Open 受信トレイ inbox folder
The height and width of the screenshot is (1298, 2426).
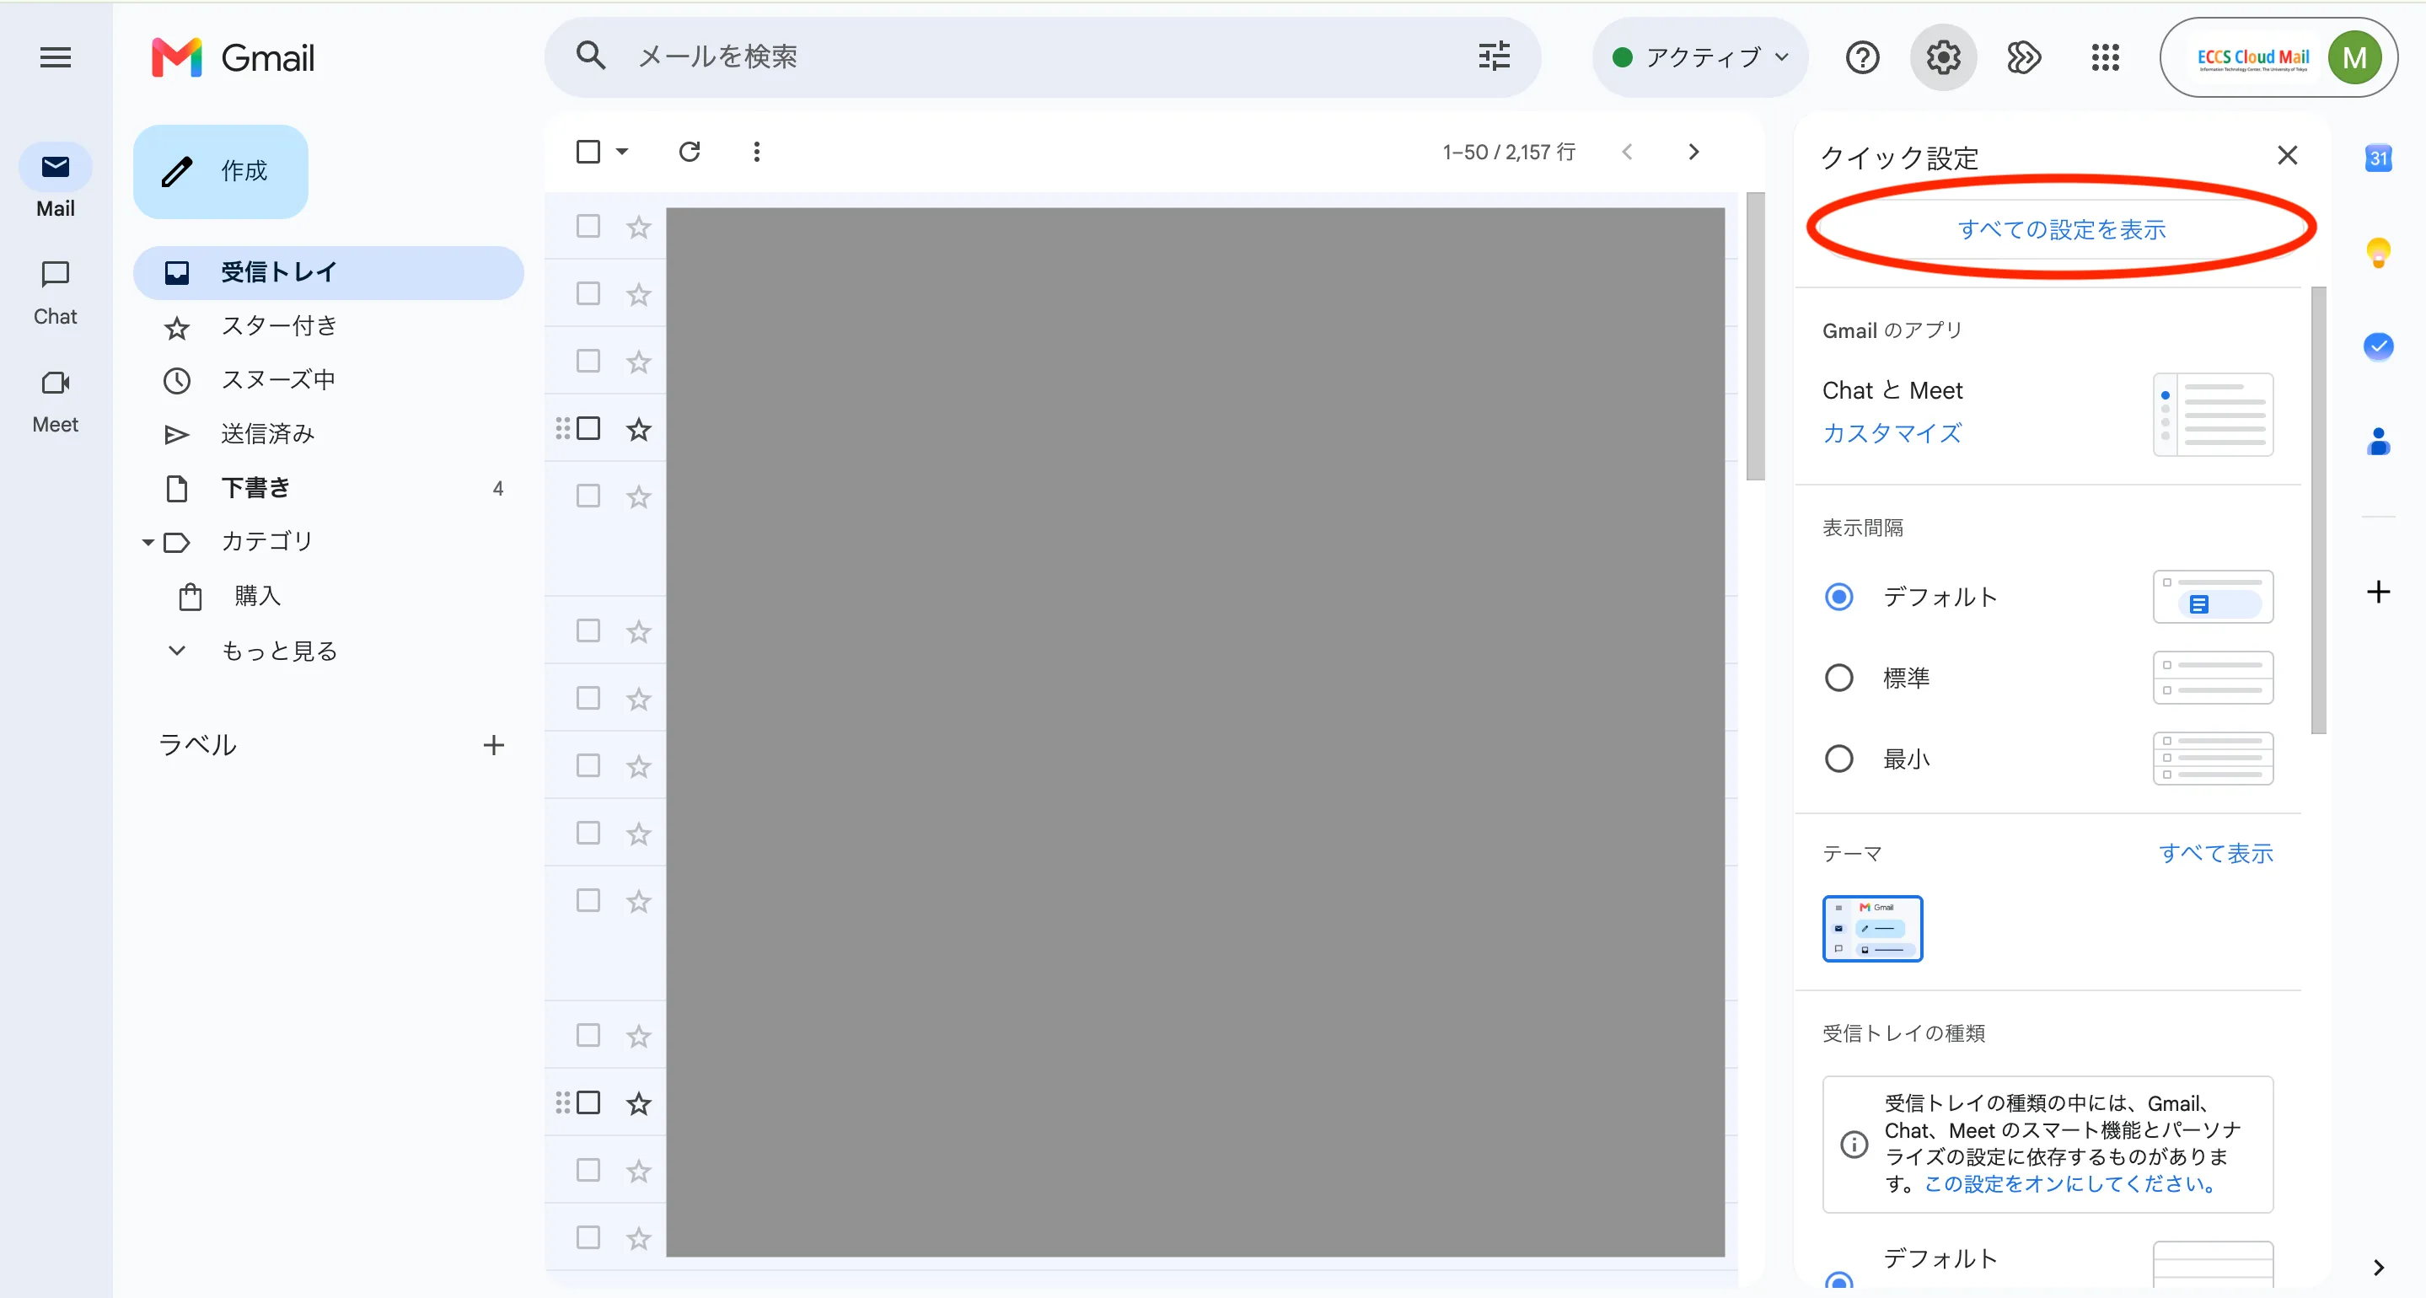point(328,273)
